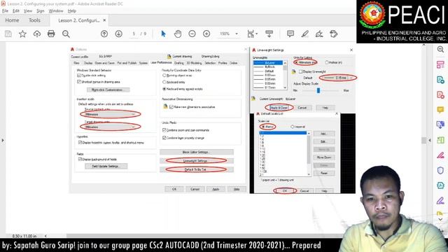Click the horizontal scrollbar at document bottom
Screen dimensions: 448x252
click(204, 236)
